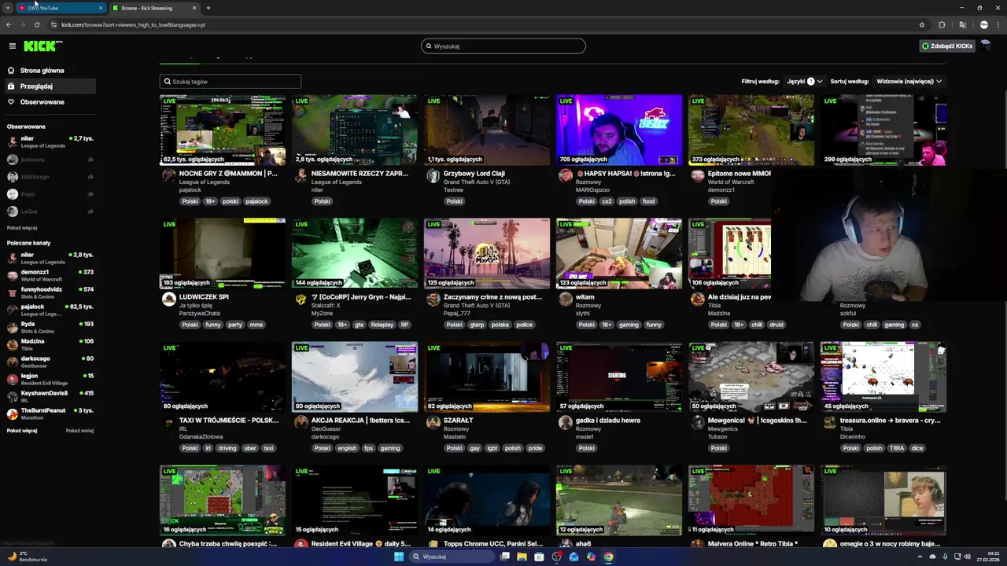
Task: Go back in the browser
Action: (x=9, y=25)
